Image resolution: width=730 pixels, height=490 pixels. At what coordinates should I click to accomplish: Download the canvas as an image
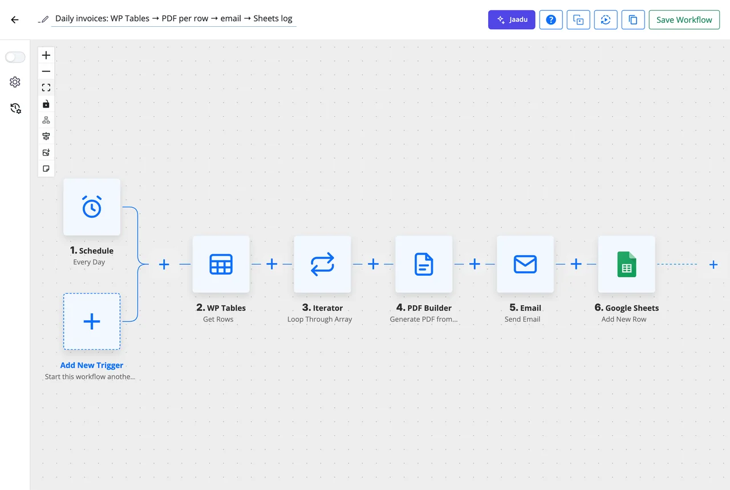click(x=46, y=153)
